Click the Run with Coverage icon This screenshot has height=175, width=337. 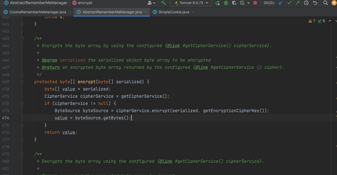tap(234, 3)
